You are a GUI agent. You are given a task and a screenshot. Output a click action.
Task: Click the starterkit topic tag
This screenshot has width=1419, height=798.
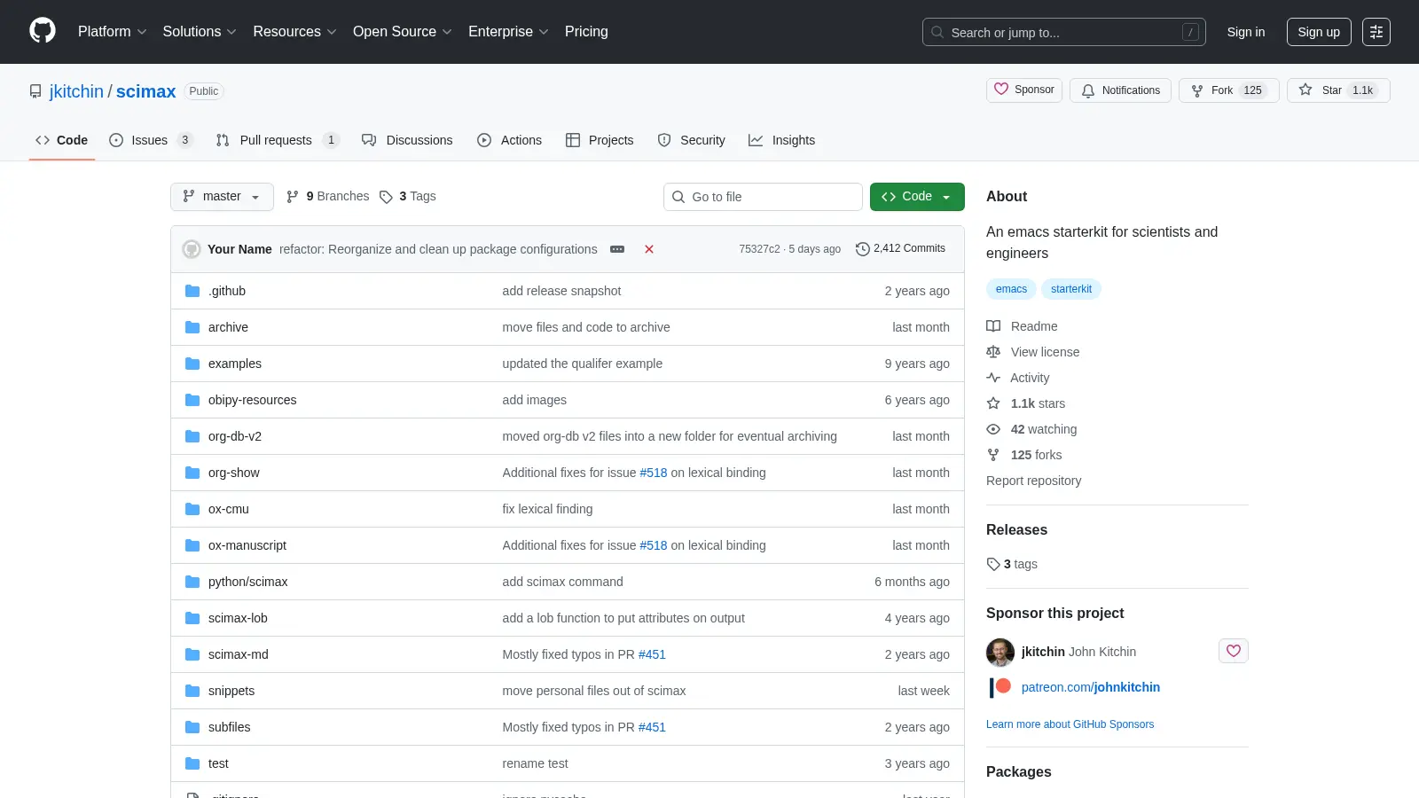[x=1071, y=289]
